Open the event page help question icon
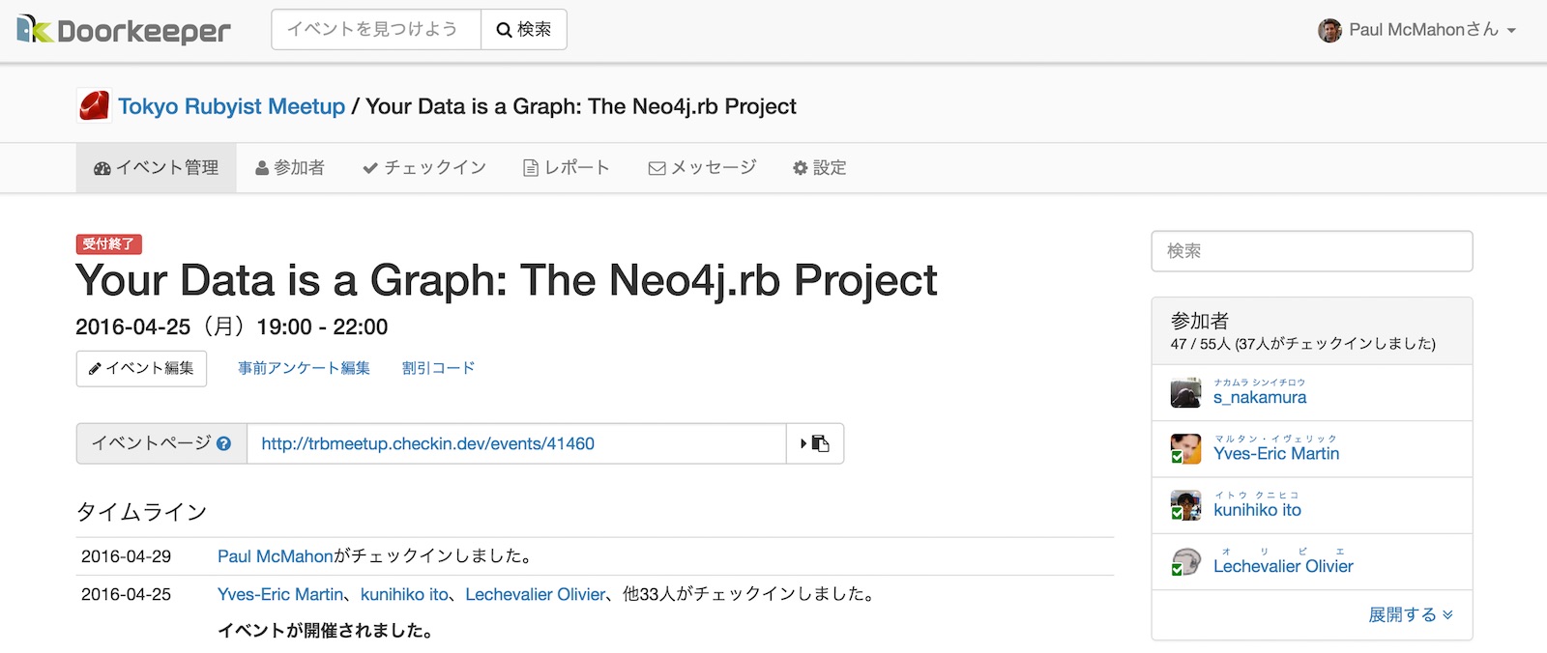 [x=224, y=443]
